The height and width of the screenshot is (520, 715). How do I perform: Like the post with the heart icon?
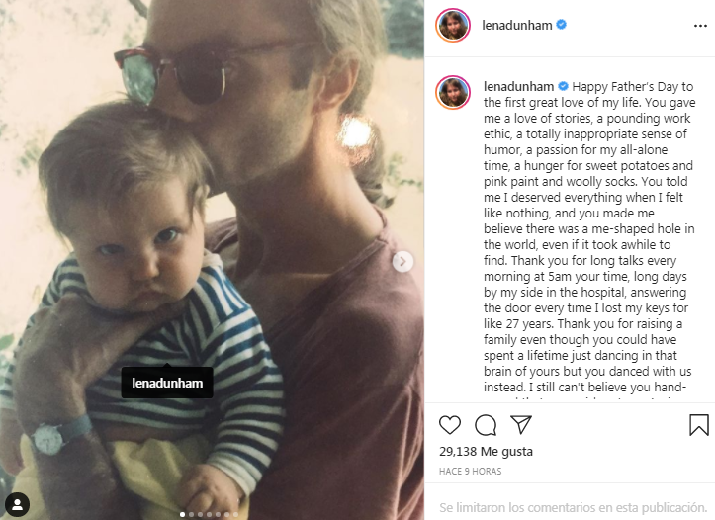click(x=450, y=425)
